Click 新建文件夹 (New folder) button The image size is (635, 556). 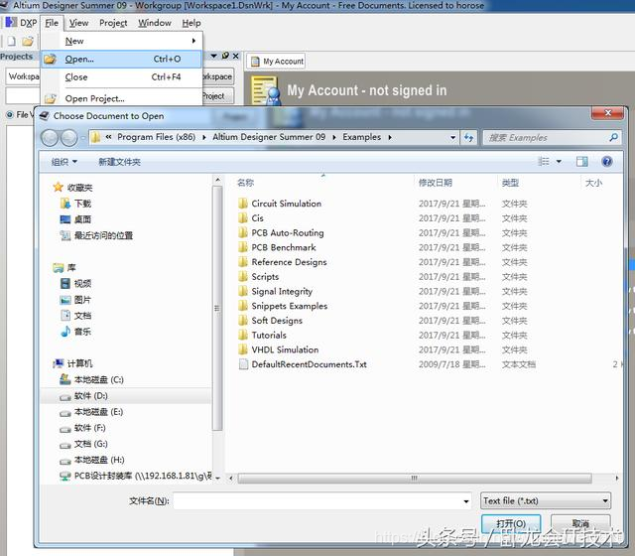pyautogui.click(x=119, y=162)
